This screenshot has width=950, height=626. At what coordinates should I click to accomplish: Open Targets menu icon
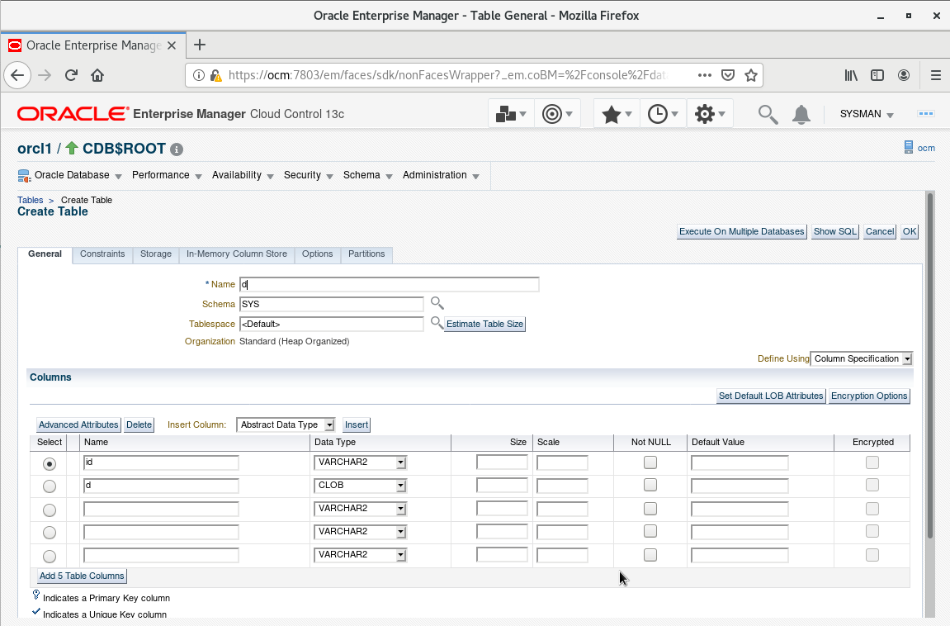(x=557, y=114)
